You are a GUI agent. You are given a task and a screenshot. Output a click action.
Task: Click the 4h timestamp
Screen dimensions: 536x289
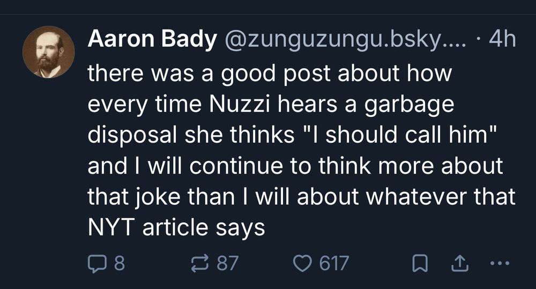[x=503, y=39]
